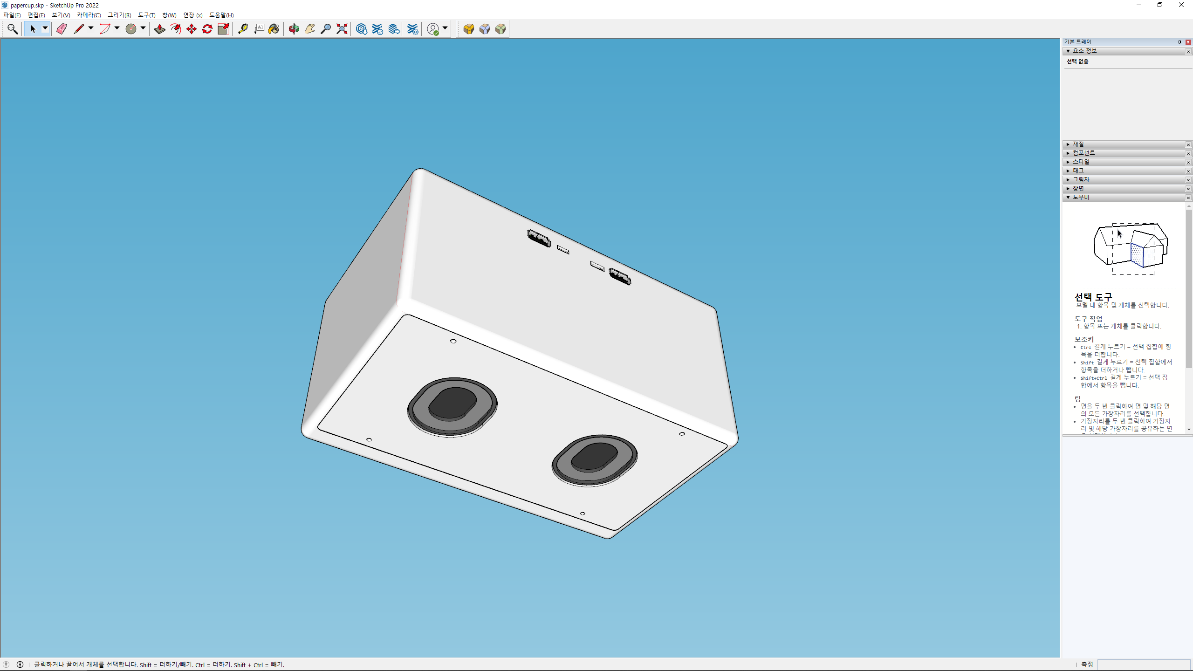Click the 측정 measurements input box
Viewport: 1193px width, 671px height.
pos(1144,664)
